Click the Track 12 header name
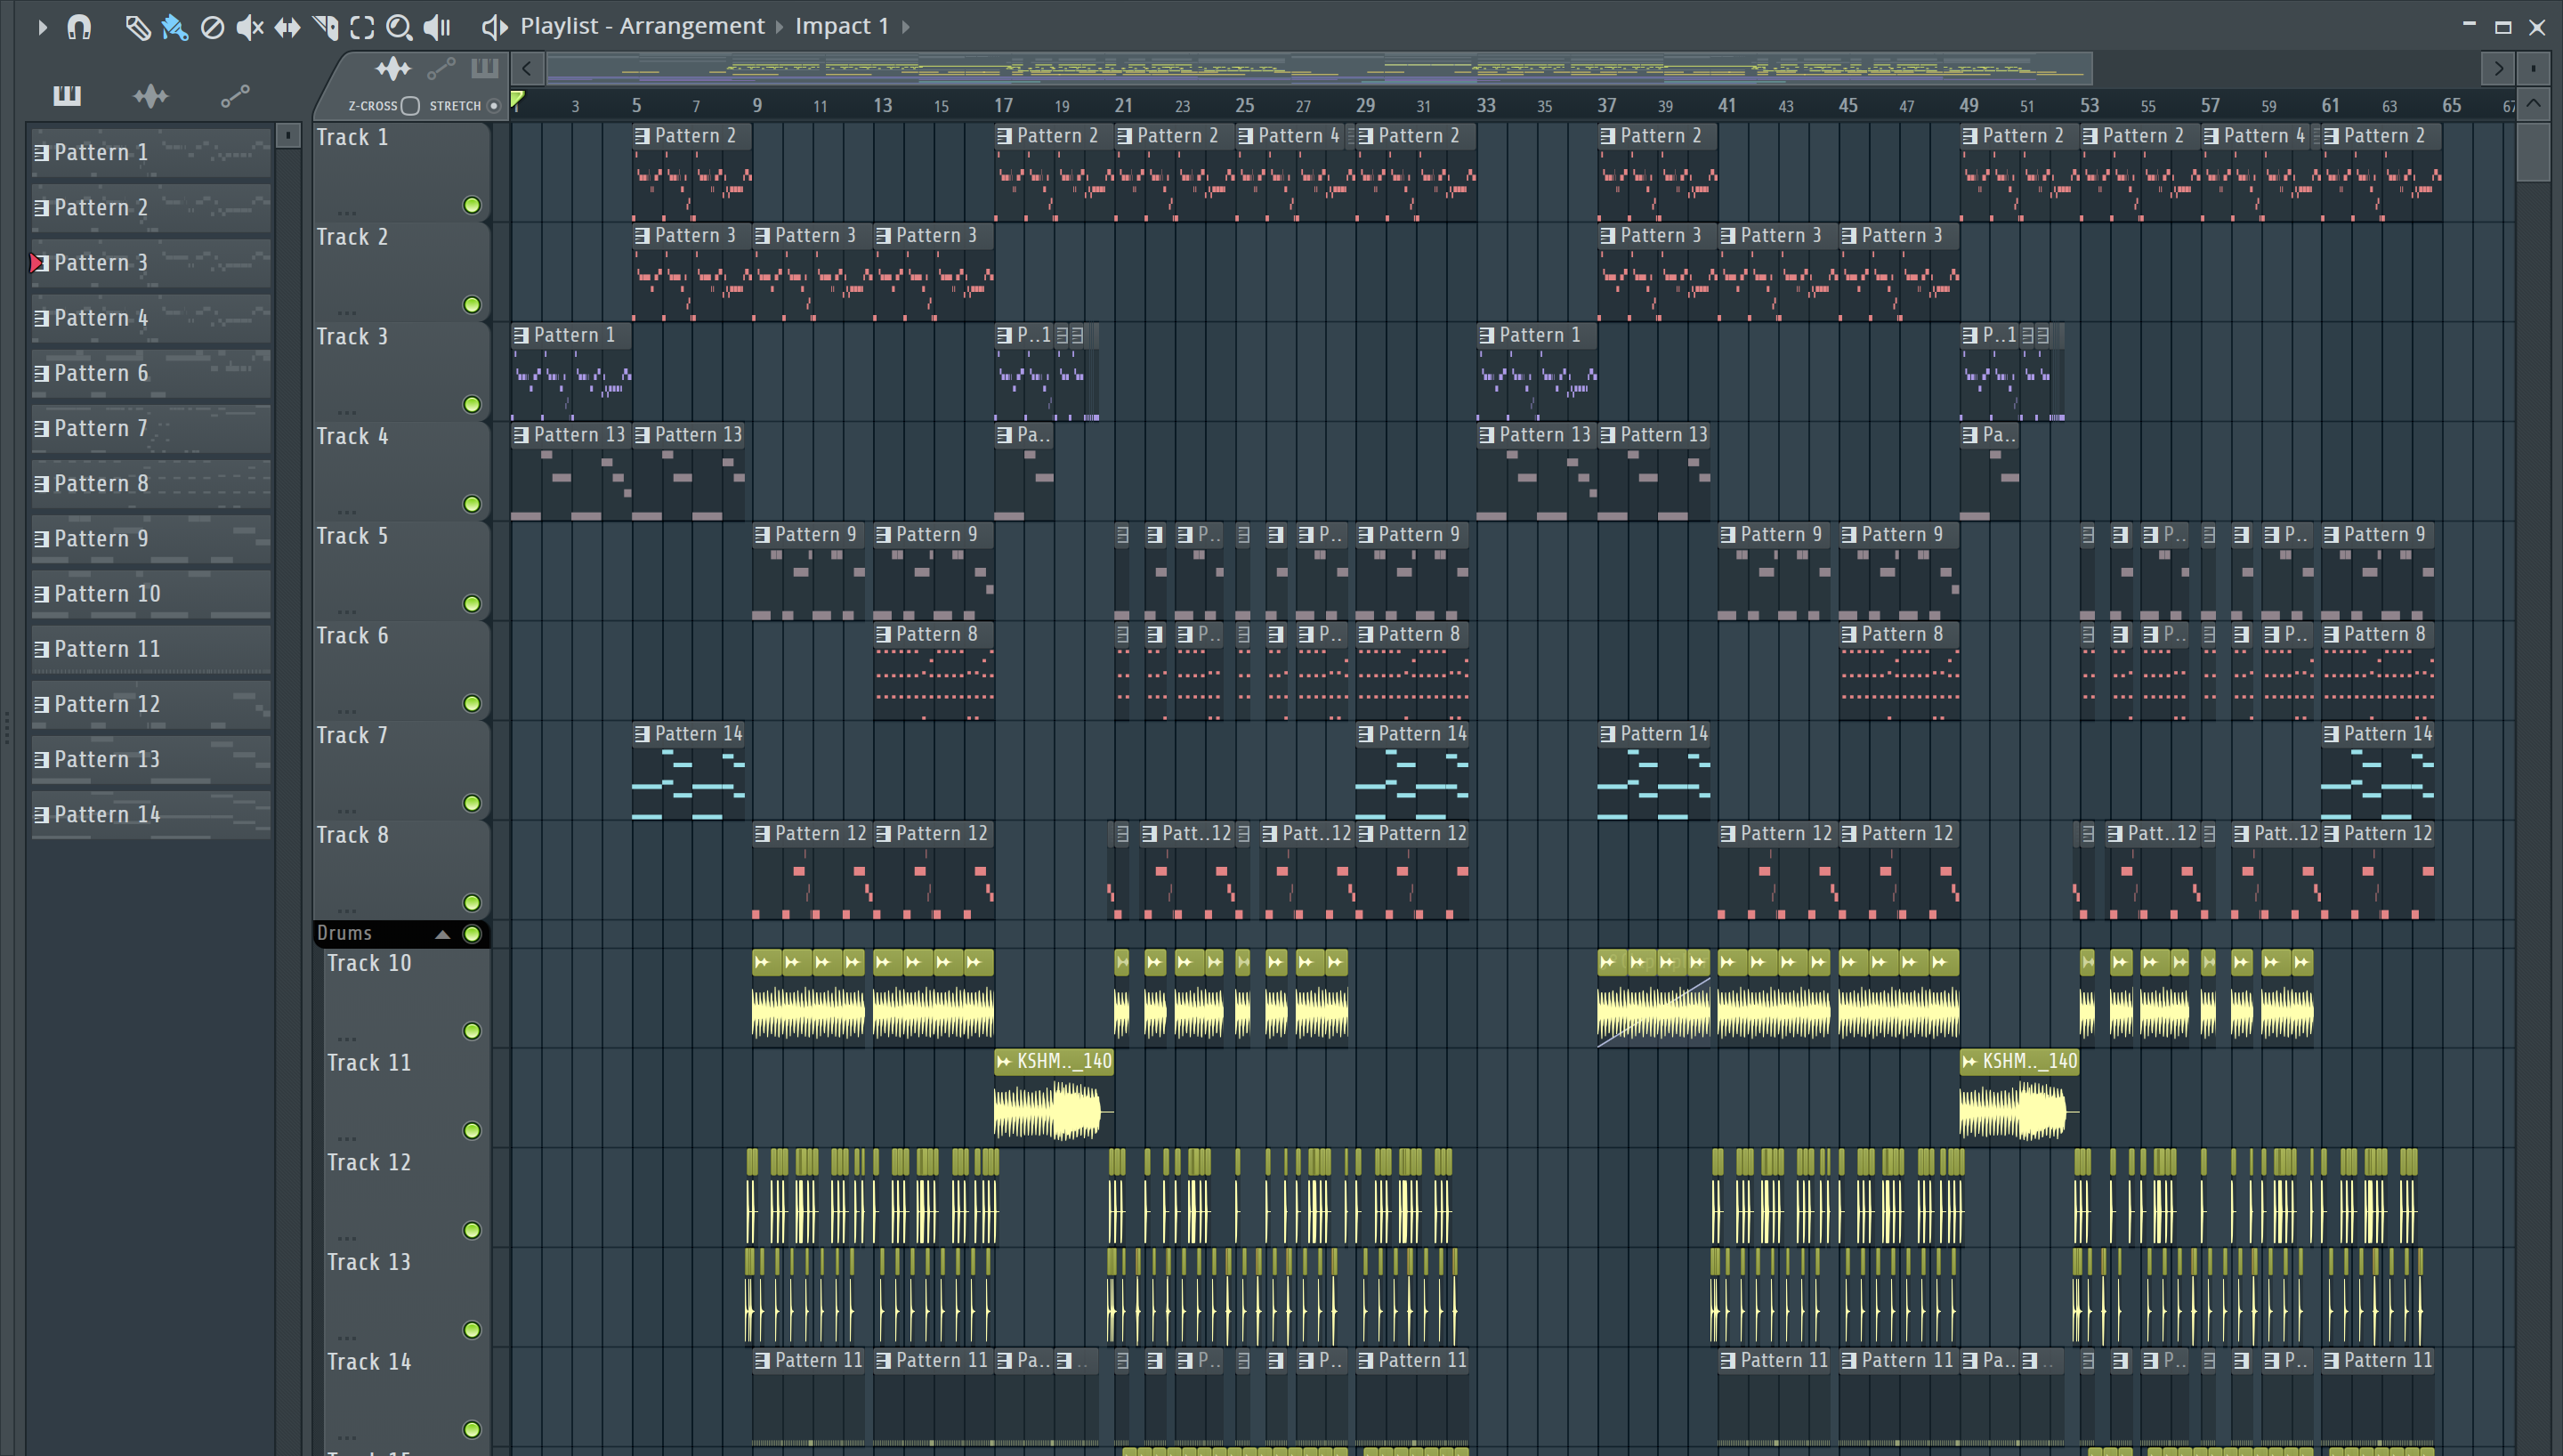The width and height of the screenshot is (2563, 1456). click(368, 1162)
